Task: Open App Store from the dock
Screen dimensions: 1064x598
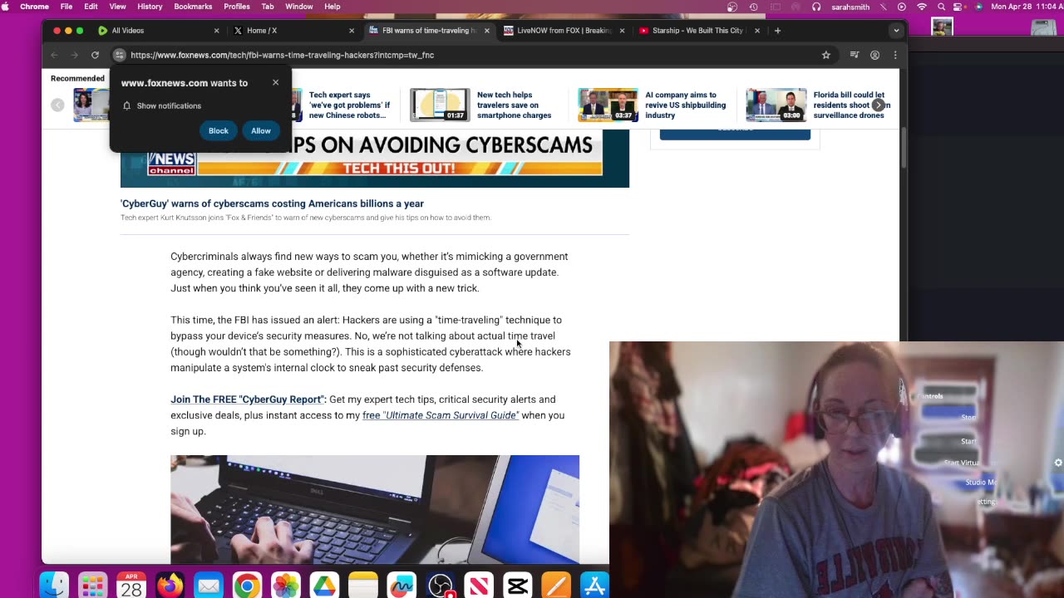Action: click(x=594, y=586)
